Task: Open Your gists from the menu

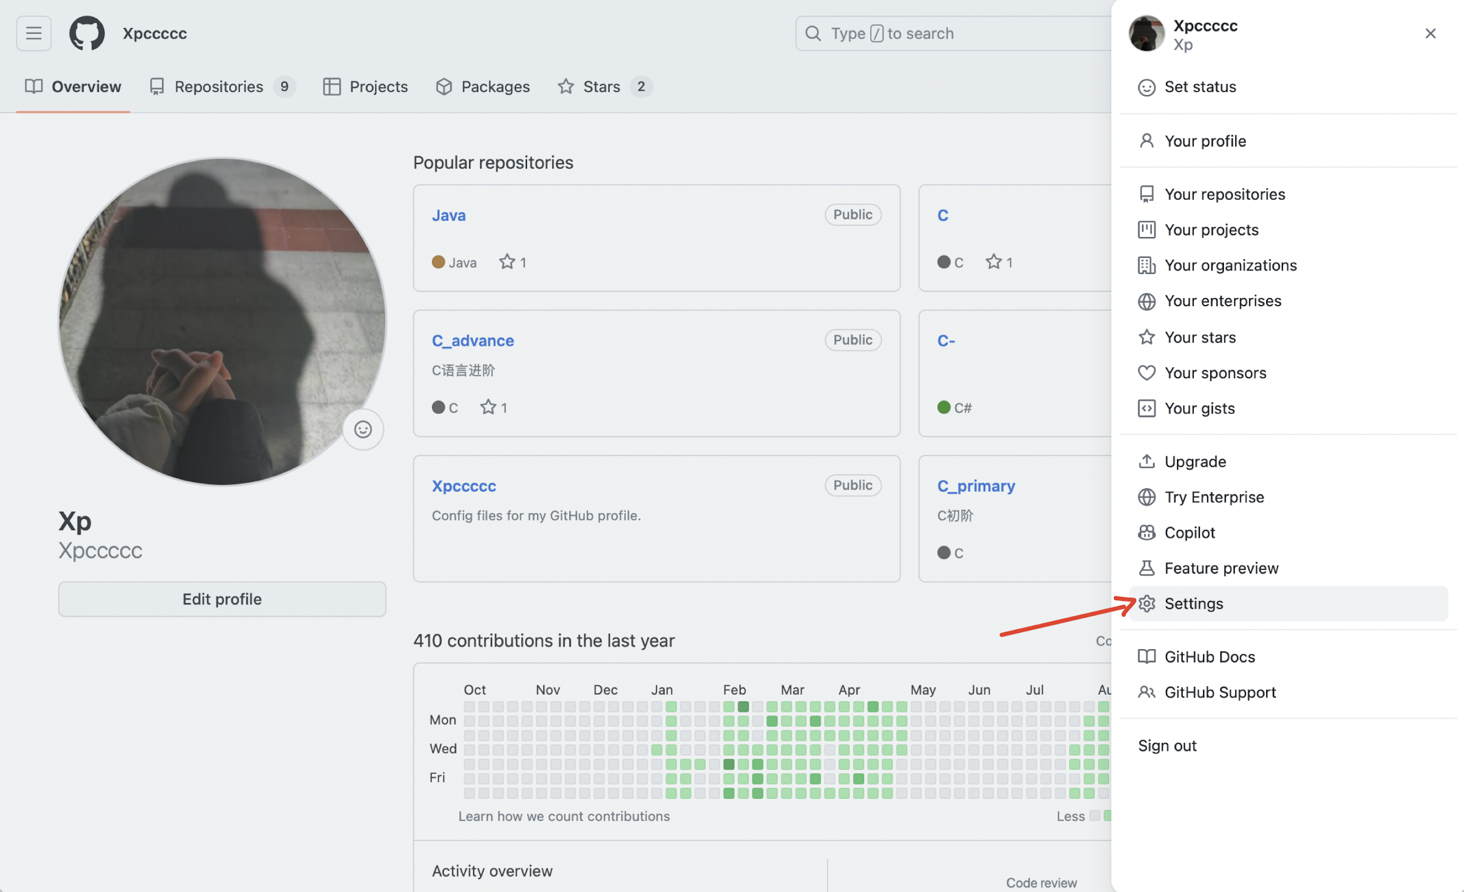Action: pyautogui.click(x=1199, y=408)
